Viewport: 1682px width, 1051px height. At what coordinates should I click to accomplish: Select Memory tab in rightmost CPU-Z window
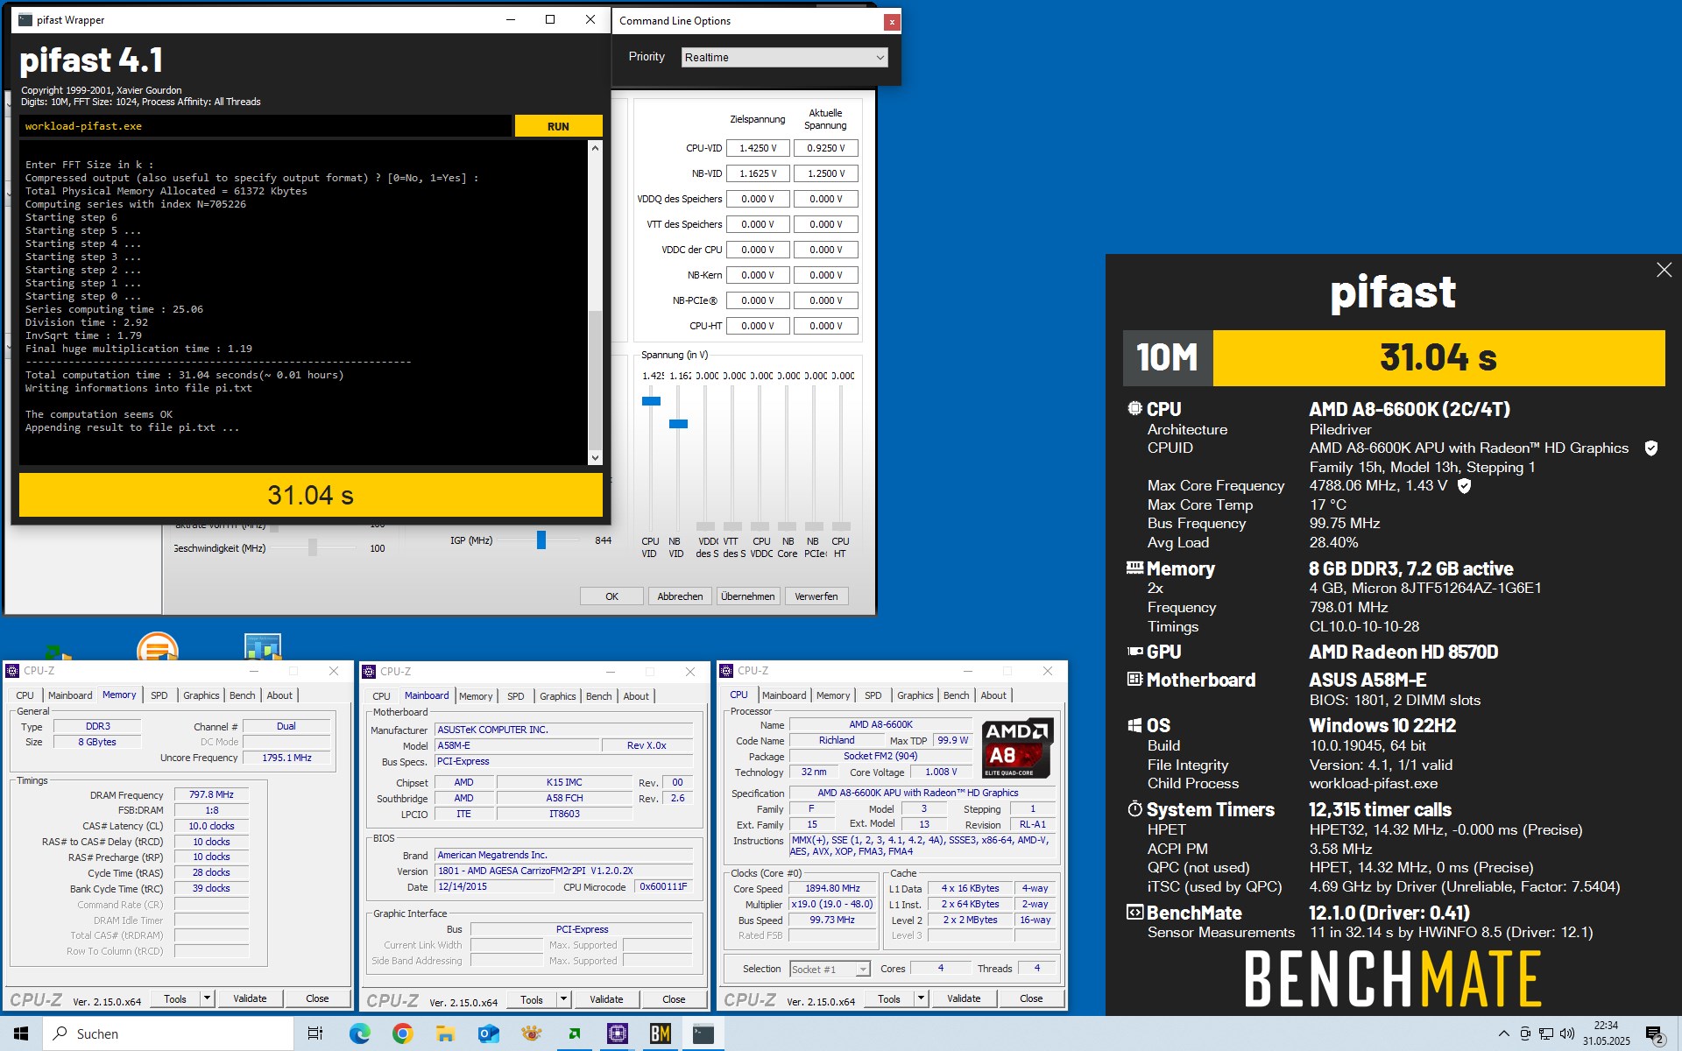click(x=833, y=695)
